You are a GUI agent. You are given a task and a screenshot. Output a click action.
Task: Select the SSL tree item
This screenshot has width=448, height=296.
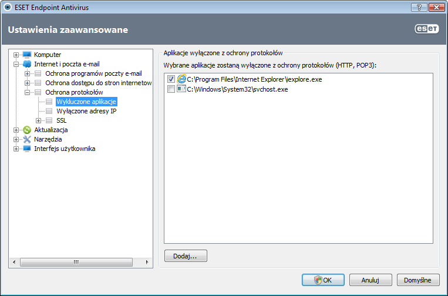point(61,120)
